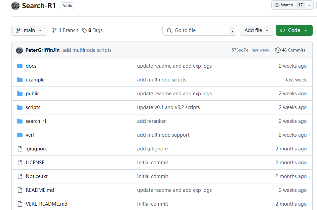317x210 pixels.
Task: Open the search_r1 folder
Action: click(x=36, y=121)
